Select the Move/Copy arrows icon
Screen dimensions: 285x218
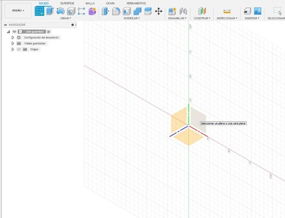click(x=158, y=11)
